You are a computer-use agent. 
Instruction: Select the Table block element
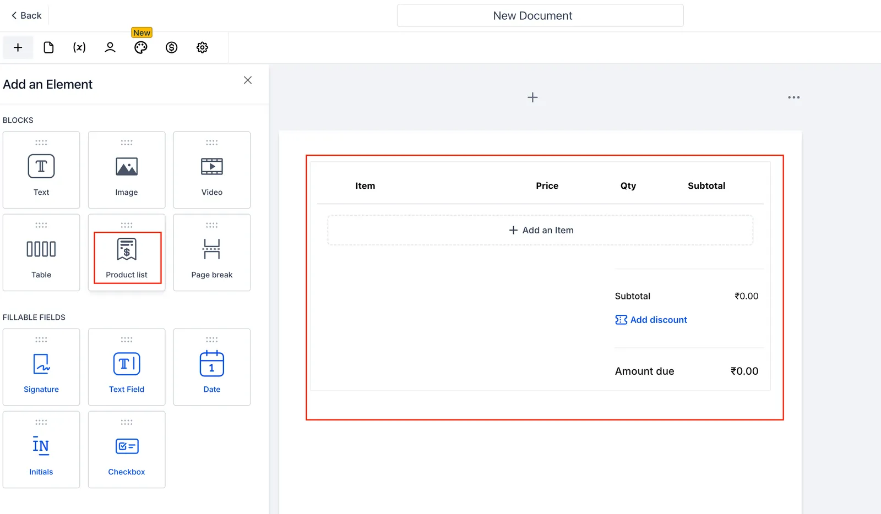tap(41, 252)
